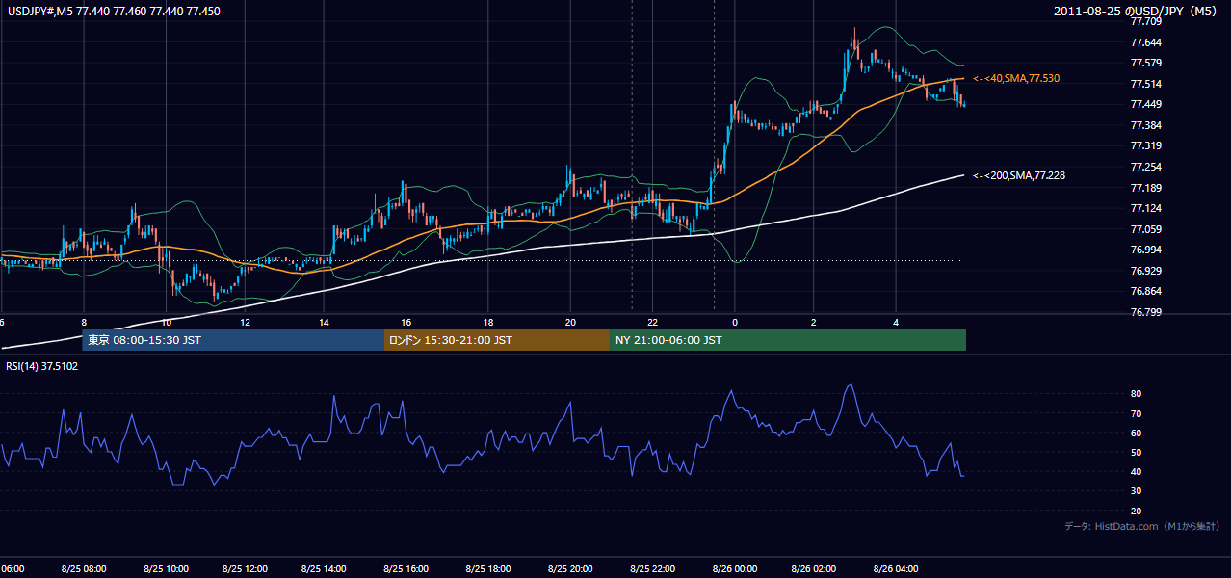Click price axis value 77.709
Image resolution: width=1231 pixels, height=578 pixels.
tap(1144, 22)
